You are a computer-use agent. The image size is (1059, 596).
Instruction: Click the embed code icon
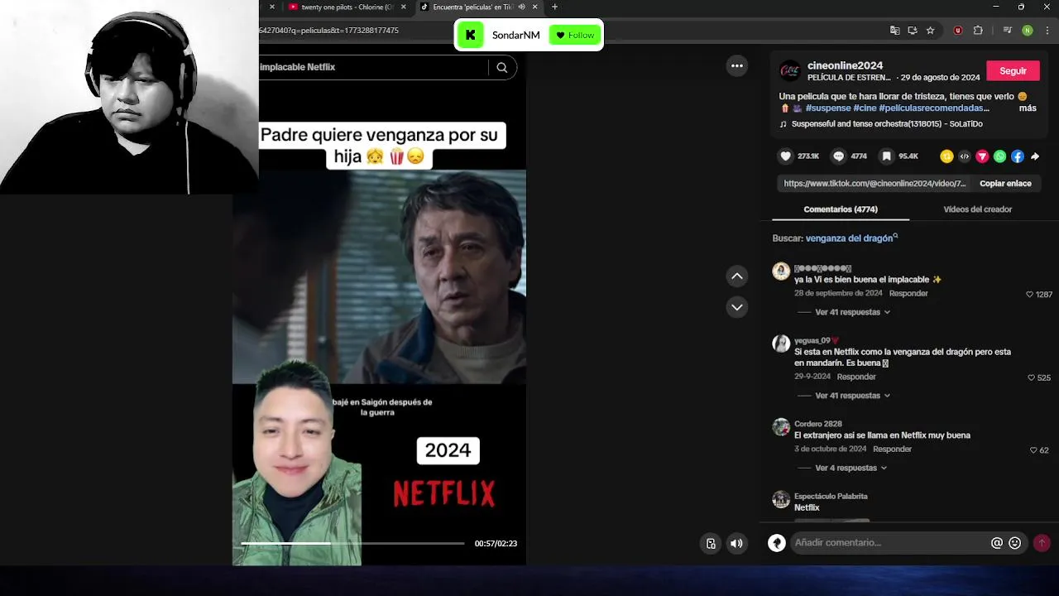(965, 156)
